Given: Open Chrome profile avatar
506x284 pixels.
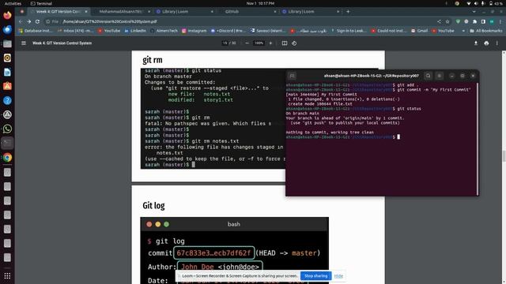Looking at the screenshot, I should (492, 21).
